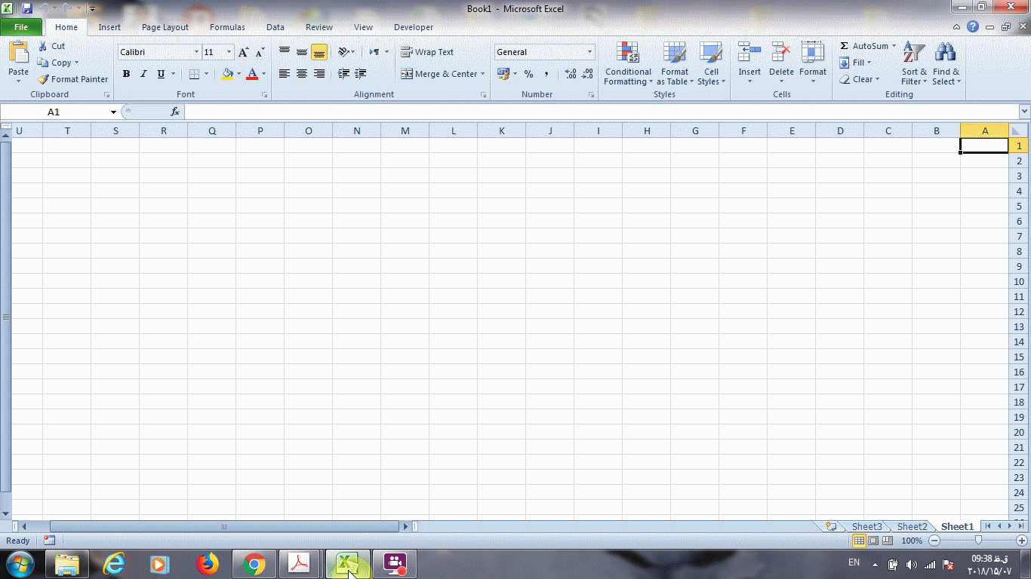Expand the AutoSum dropdown arrow
1031x579 pixels.
pyautogui.click(x=894, y=46)
